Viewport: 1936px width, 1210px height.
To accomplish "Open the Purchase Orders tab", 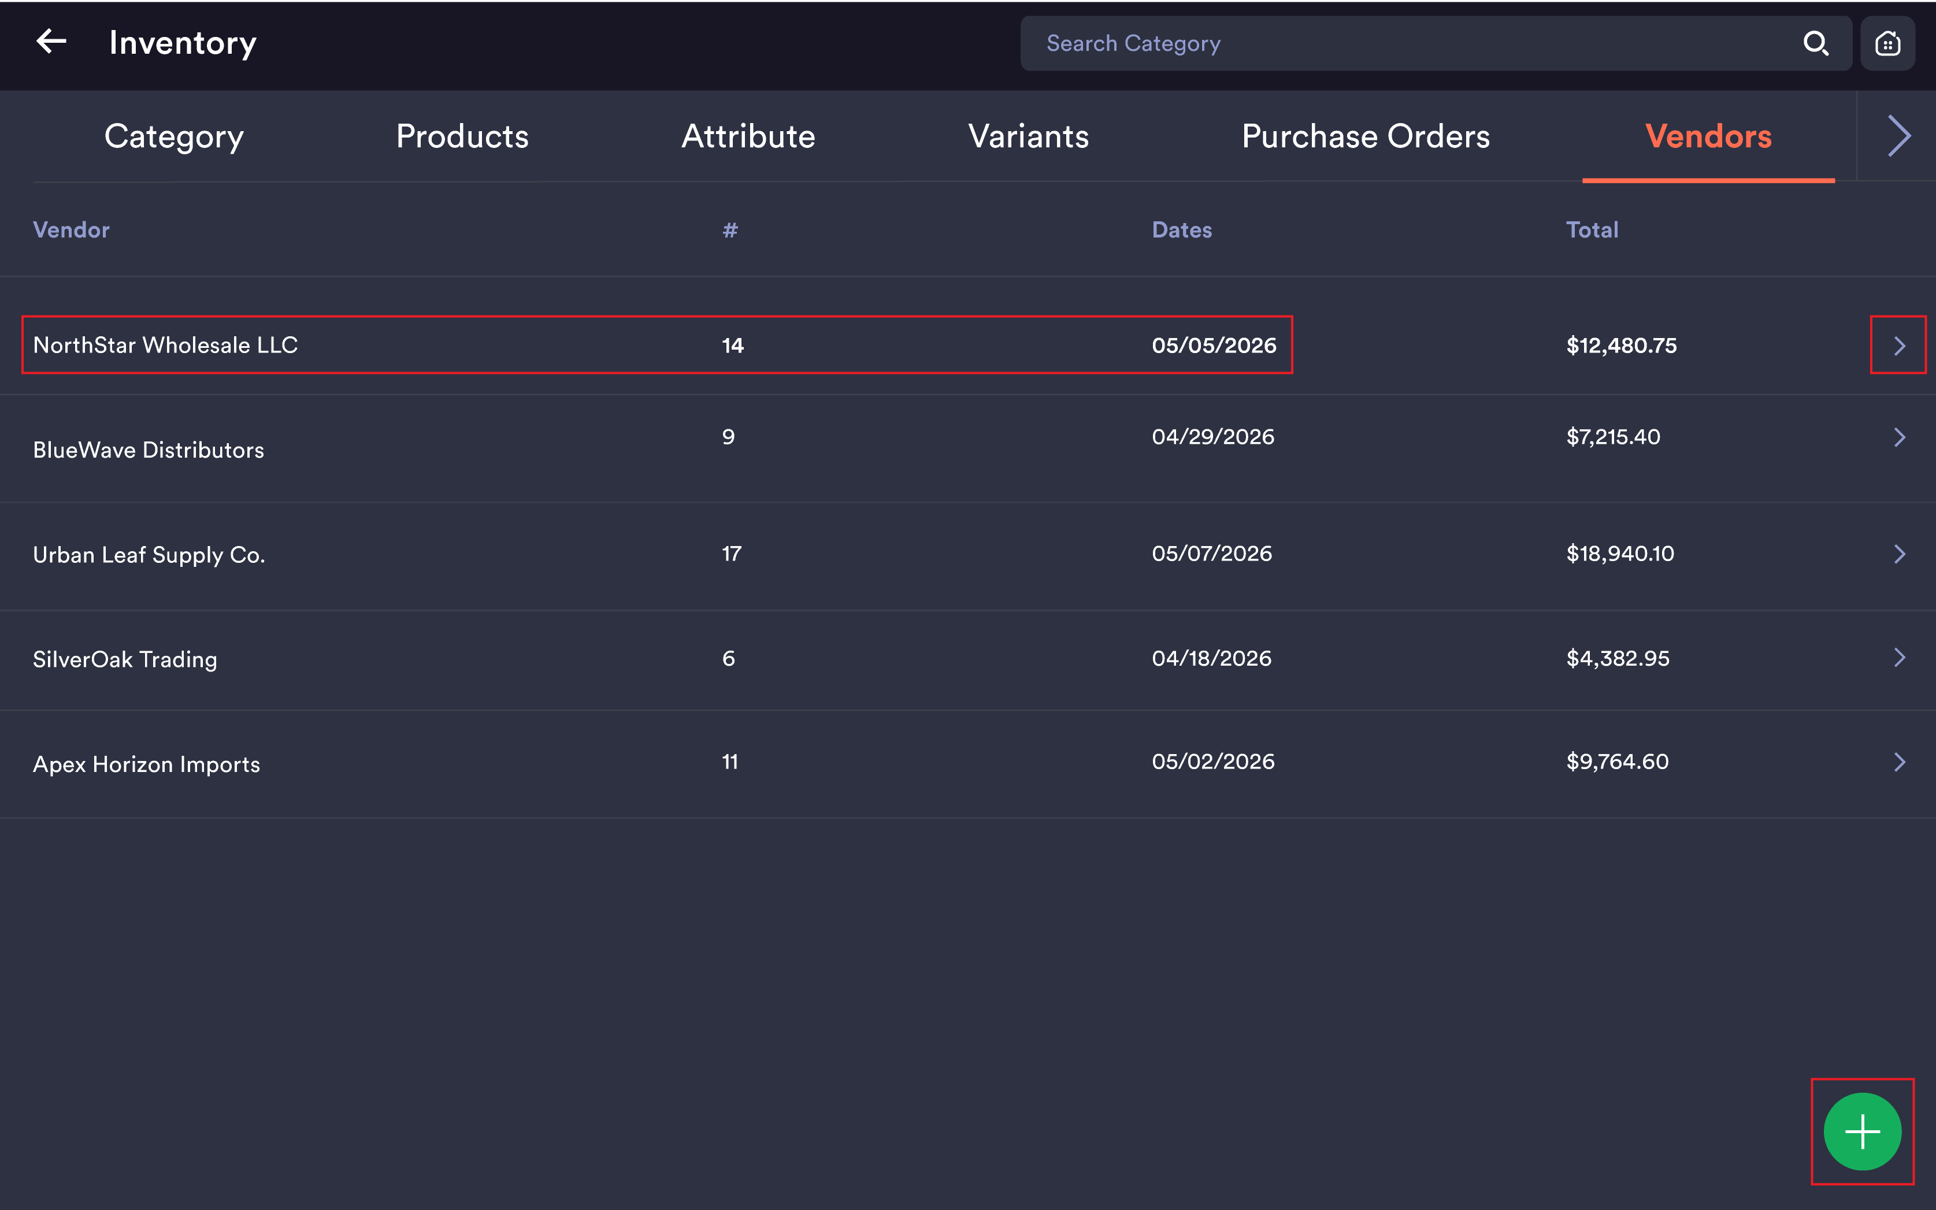I will (1366, 137).
